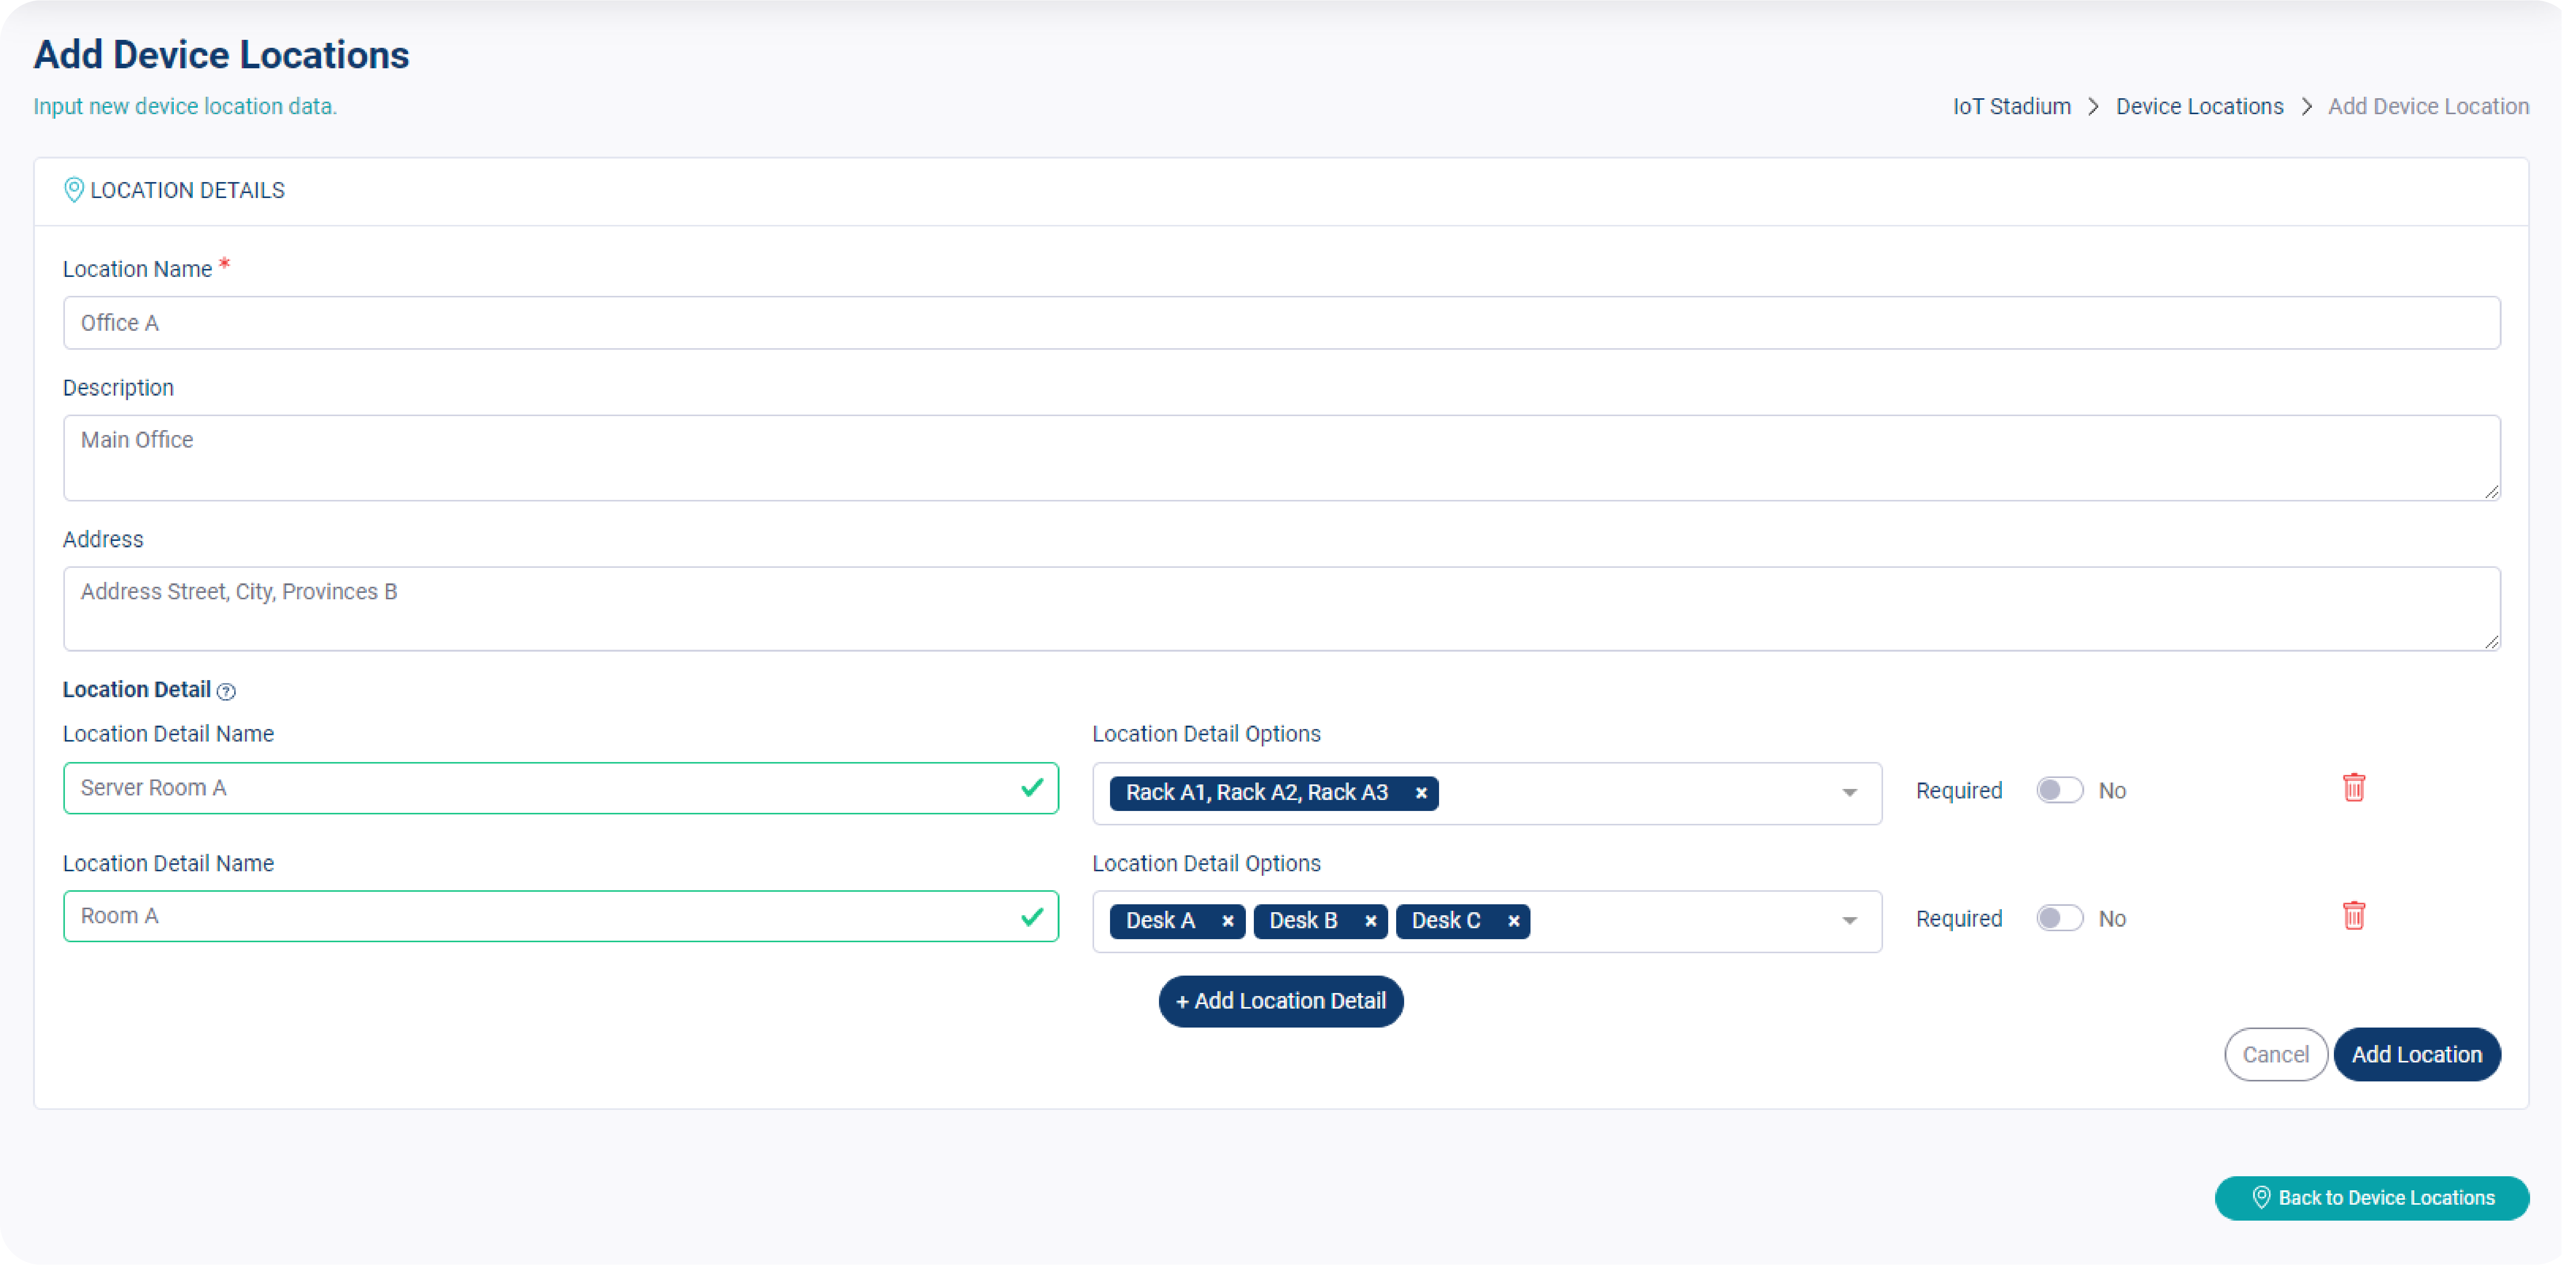Enable Required for Server Room A
The image size is (2576, 1265).
click(x=2059, y=789)
